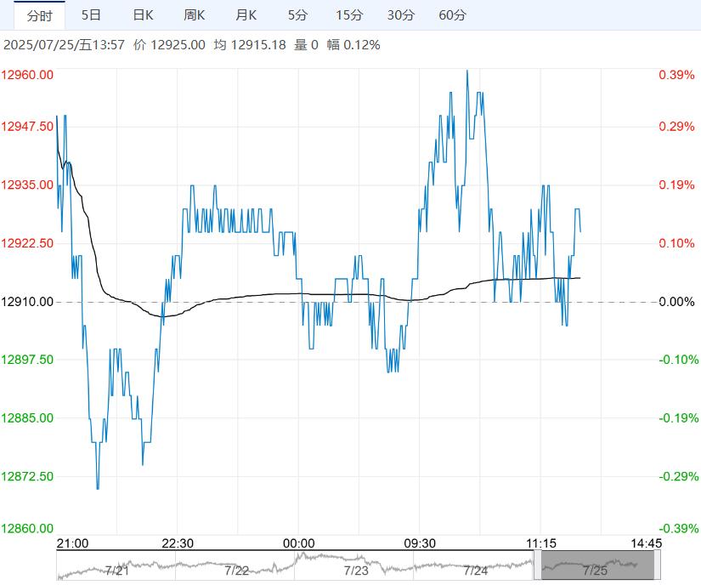Switch to the 周K weekly tab
The width and height of the screenshot is (701, 585).
[x=195, y=15]
